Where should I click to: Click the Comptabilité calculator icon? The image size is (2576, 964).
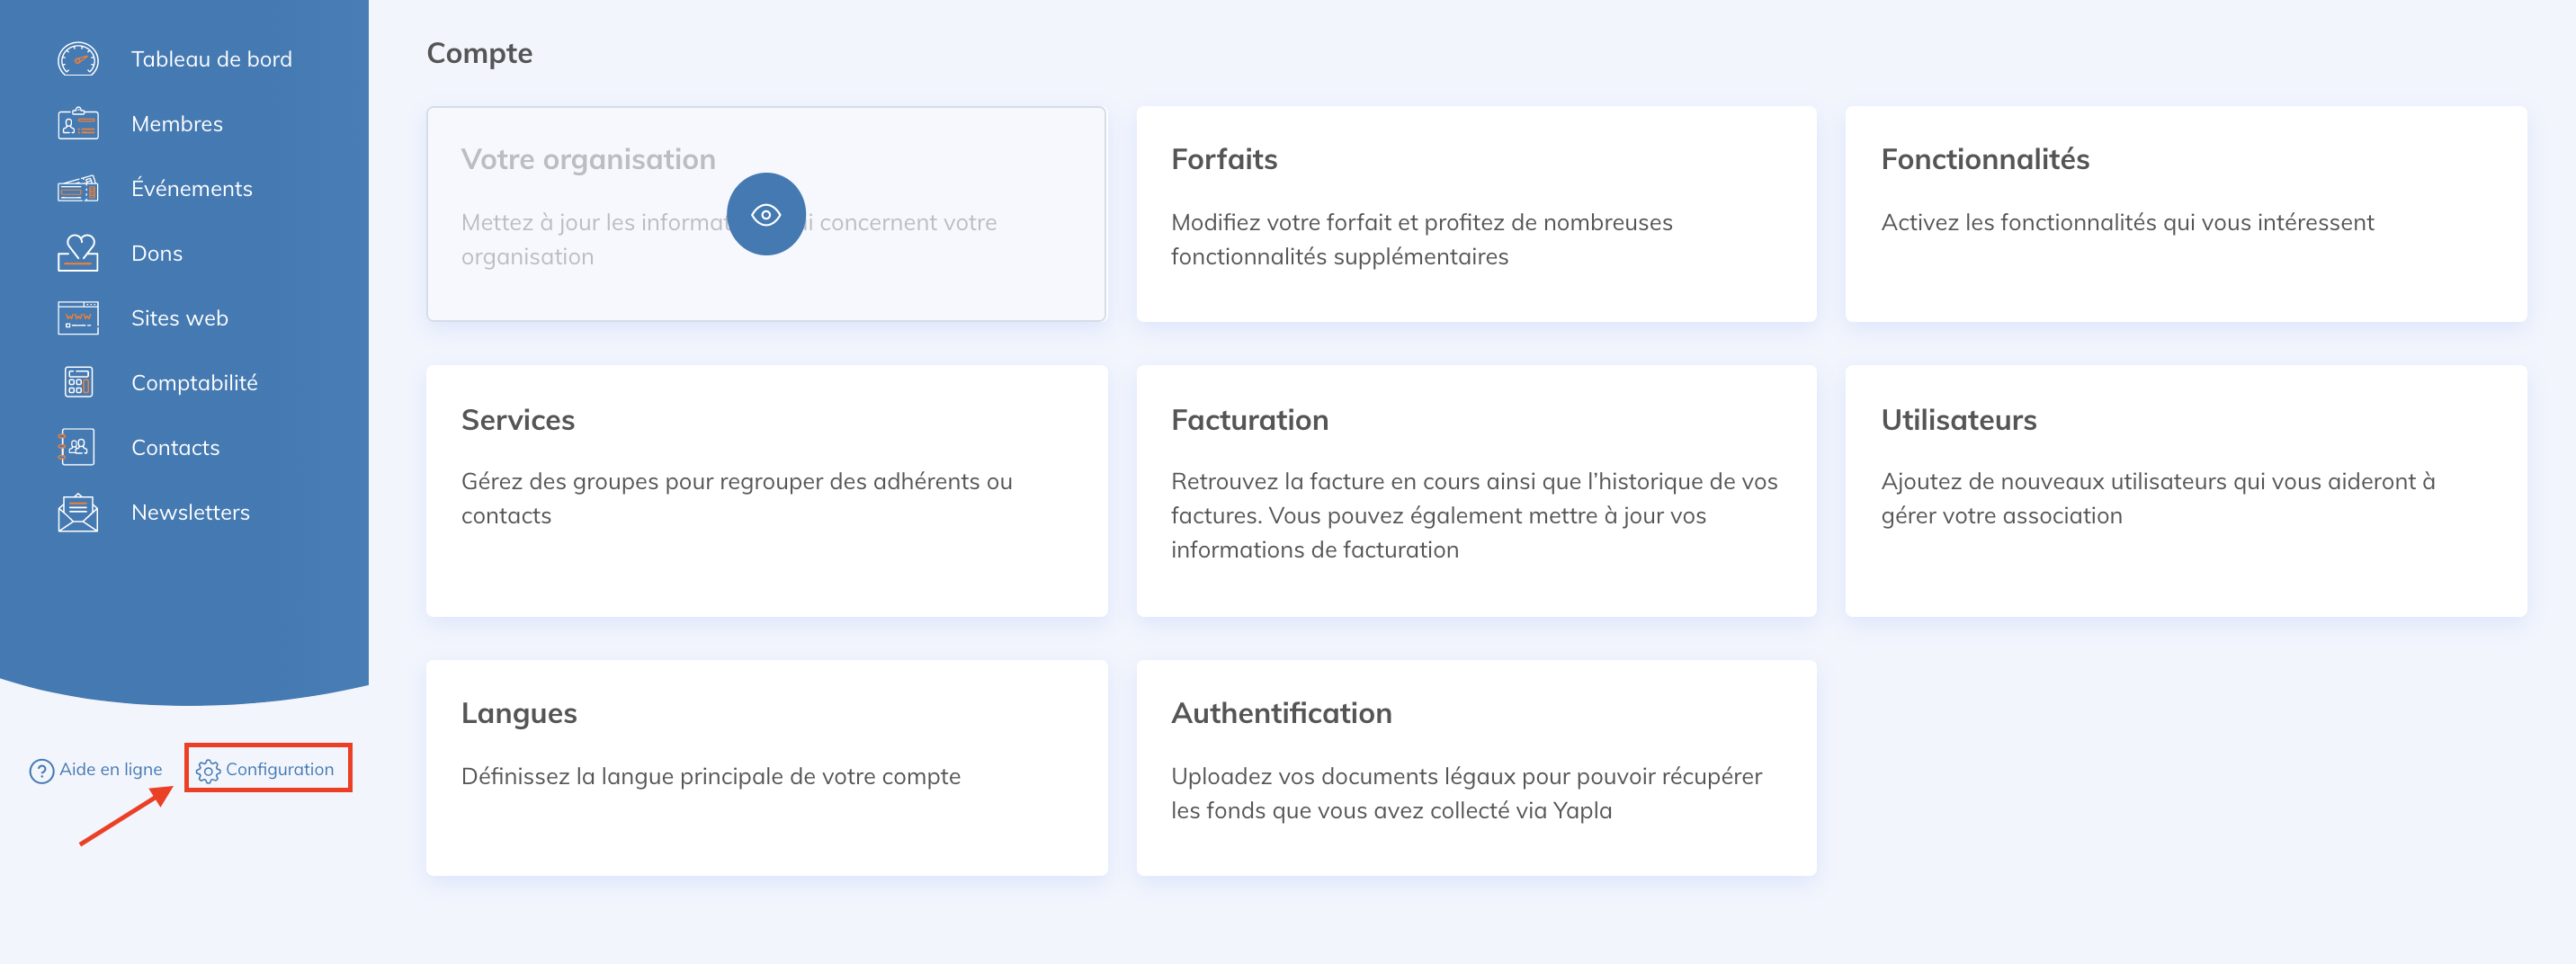78,382
